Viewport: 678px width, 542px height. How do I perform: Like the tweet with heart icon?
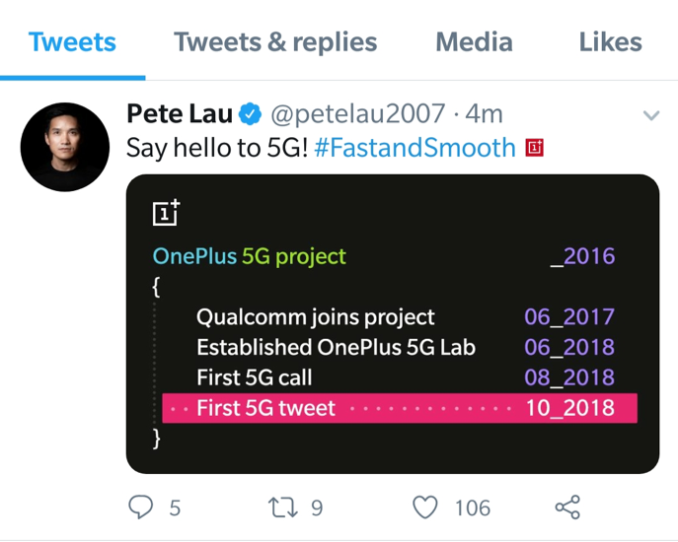[x=424, y=508]
